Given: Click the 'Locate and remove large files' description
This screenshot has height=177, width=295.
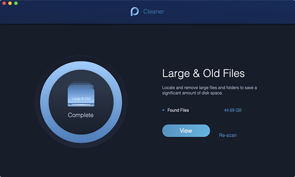Looking at the screenshot, I should 209,90.
